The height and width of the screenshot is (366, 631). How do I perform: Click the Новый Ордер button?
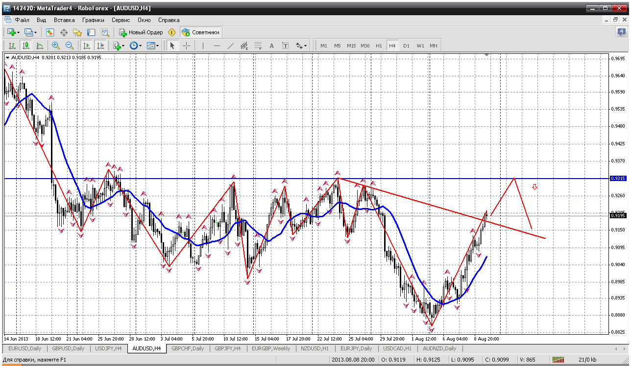(141, 32)
